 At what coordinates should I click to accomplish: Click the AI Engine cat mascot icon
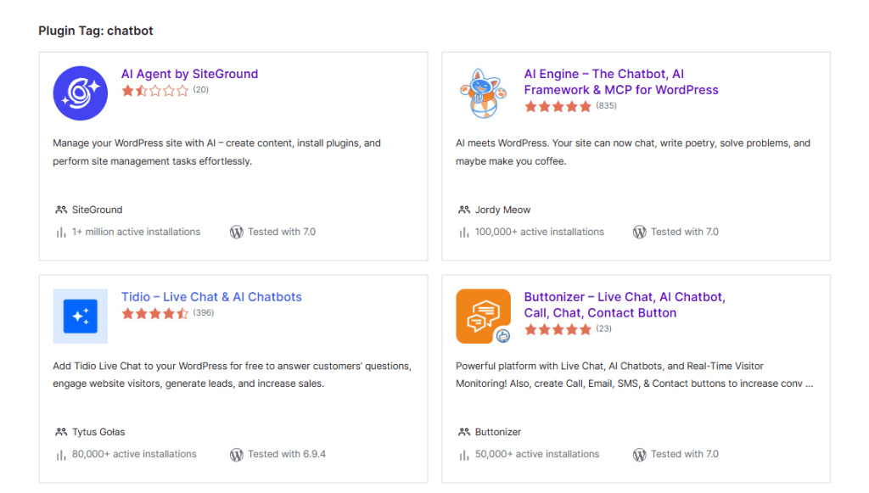click(483, 93)
